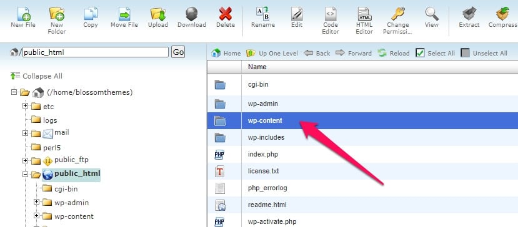Screen dimensions: 518x227
Task: Click the Rename toolbar icon
Action: click(x=262, y=14)
